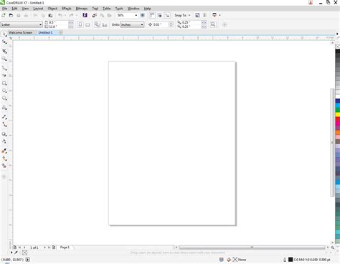
Task: Select the Polygon tool
Action: coord(4,98)
